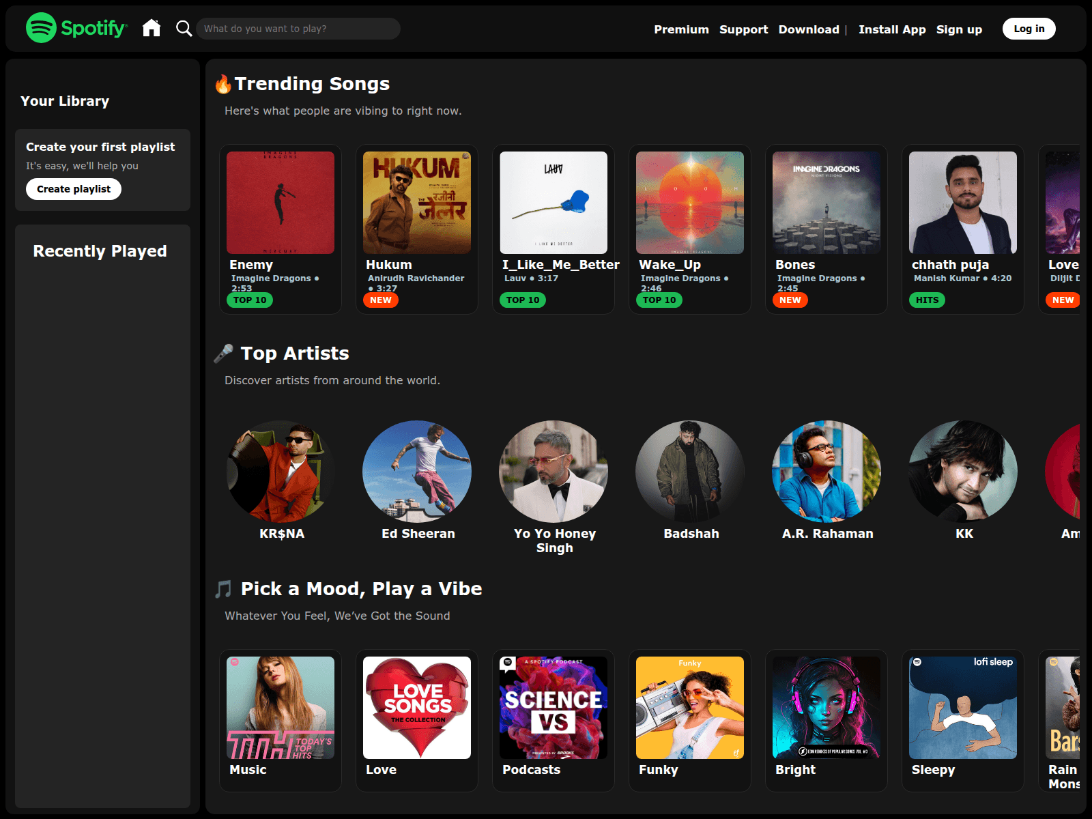The height and width of the screenshot is (819, 1092).
Task: Open the Ed Sheeran artist profile
Action: pos(417,471)
